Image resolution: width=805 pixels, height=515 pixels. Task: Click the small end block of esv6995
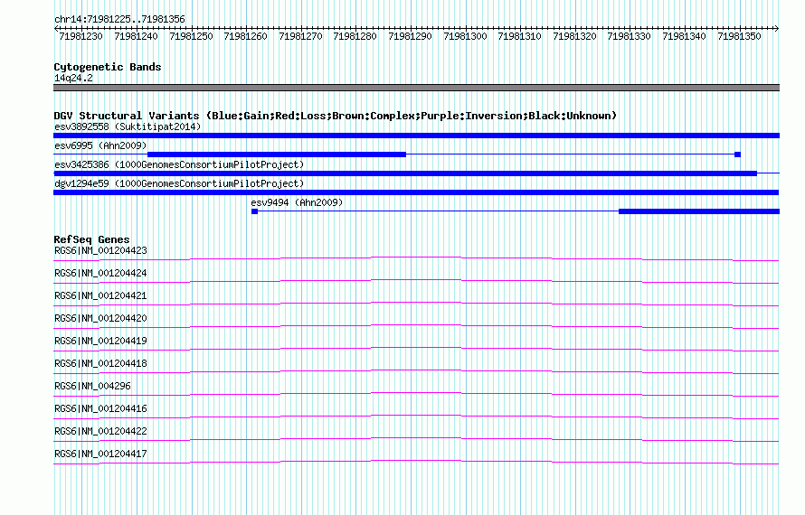(738, 154)
